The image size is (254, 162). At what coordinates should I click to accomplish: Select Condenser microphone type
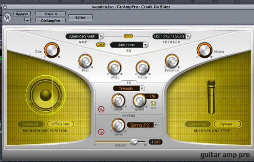[198, 124]
